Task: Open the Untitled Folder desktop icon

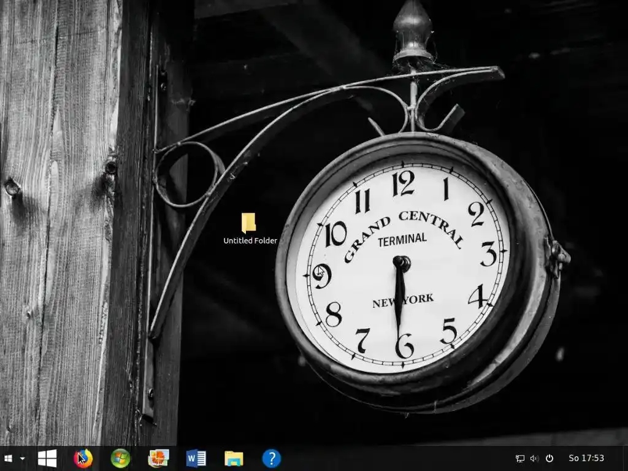Action: click(249, 223)
